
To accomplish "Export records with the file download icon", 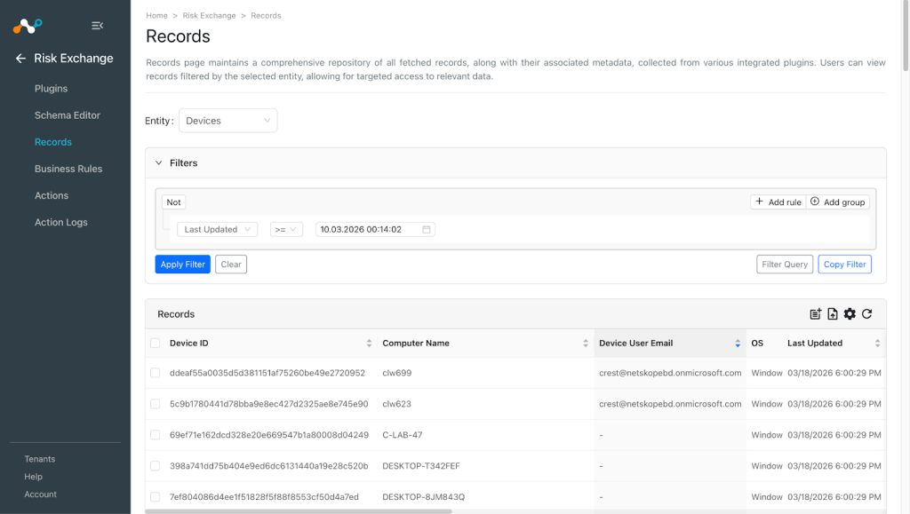I will point(832,314).
